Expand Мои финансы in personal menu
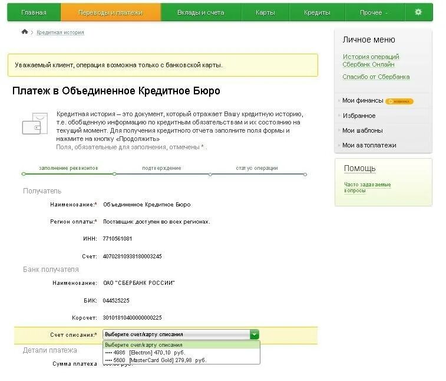This screenshot has height=381, width=446. [x=363, y=100]
